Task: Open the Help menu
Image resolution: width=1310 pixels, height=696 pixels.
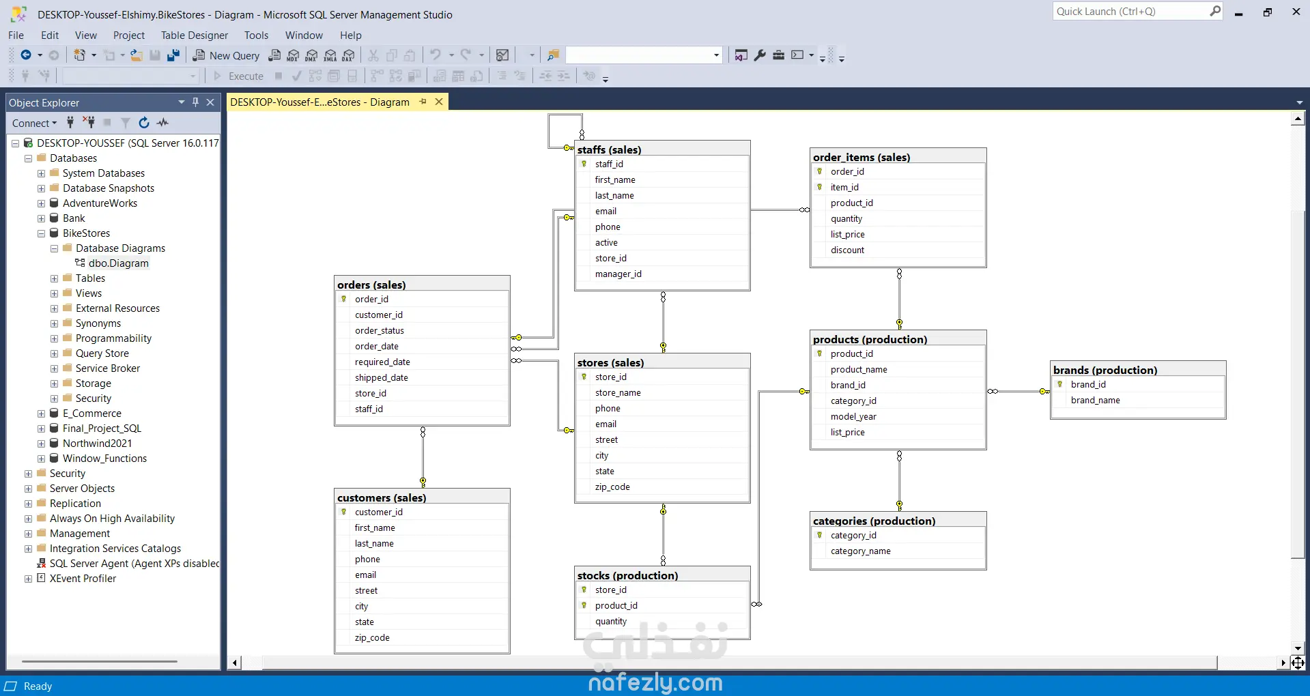Action: point(351,35)
